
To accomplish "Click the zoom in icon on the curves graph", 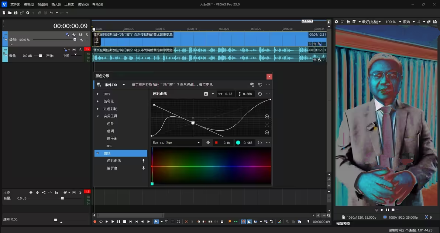I will point(267,117).
